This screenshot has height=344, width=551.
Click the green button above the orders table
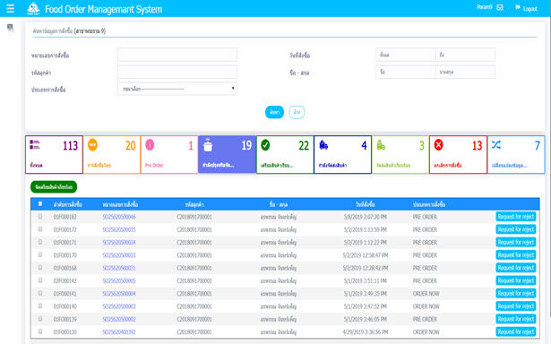[x=54, y=187]
